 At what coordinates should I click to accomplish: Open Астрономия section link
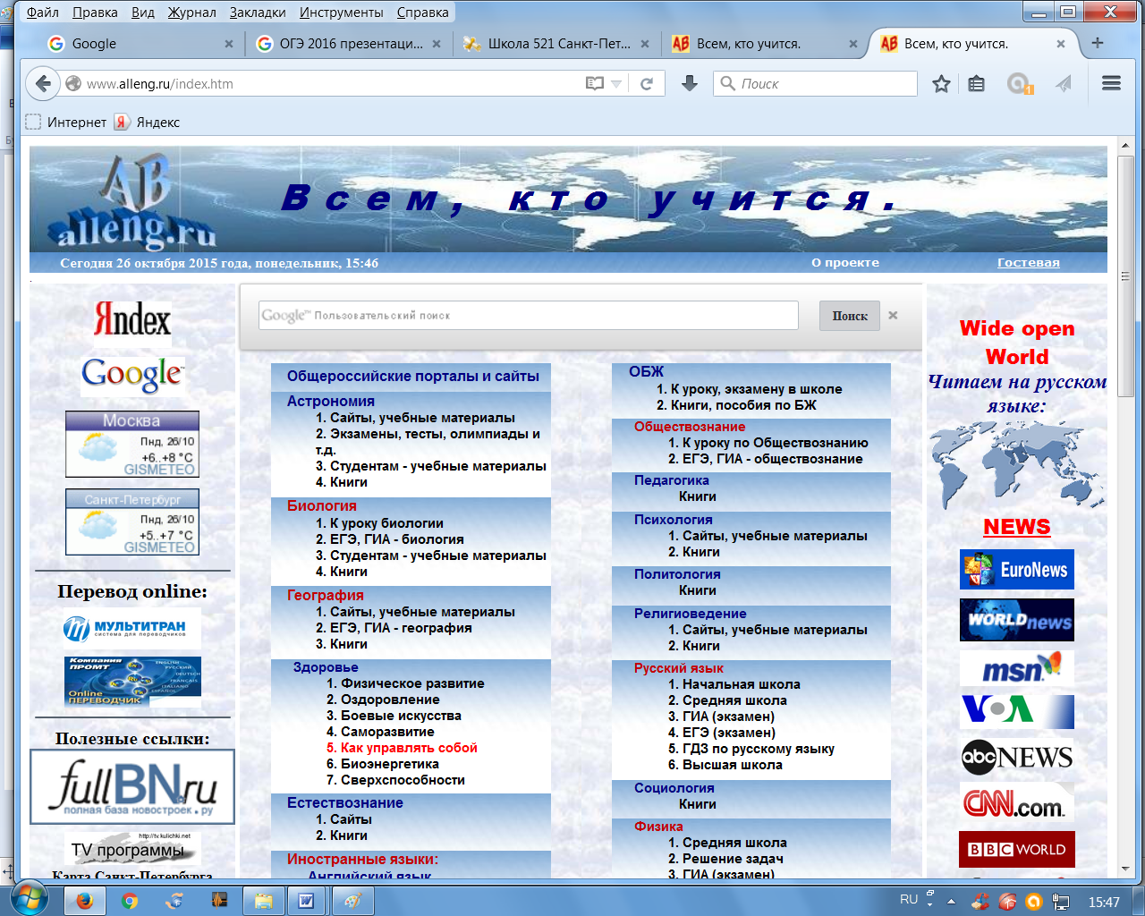(x=331, y=402)
